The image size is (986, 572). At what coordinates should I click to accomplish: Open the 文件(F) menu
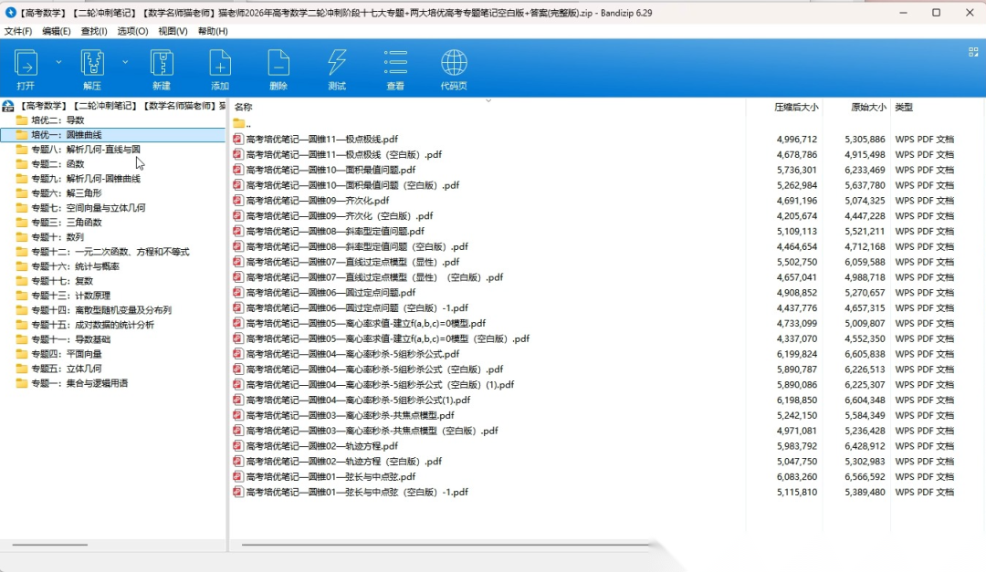18,31
